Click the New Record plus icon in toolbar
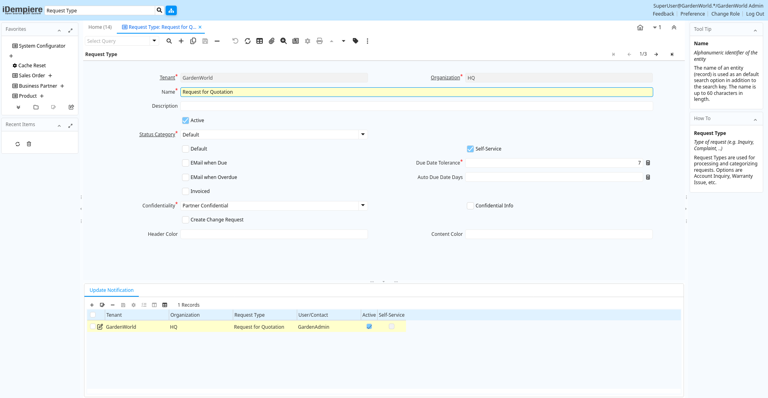Image resolution: width=768 pixels, height=398 pixels. tap(181, 41)
